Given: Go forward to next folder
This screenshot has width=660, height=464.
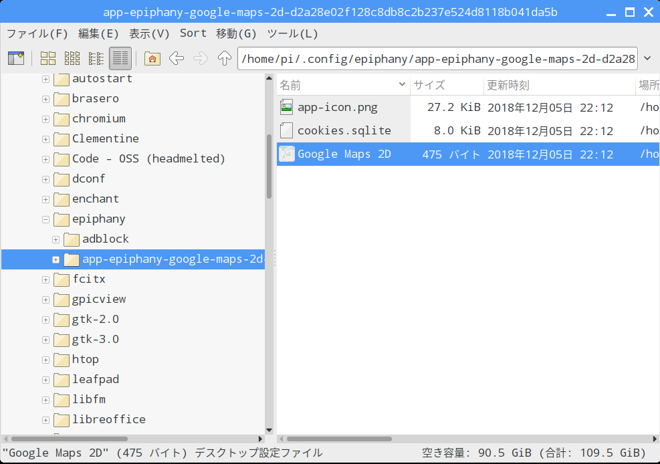Looking at the screenshot, I should (201, 58).
